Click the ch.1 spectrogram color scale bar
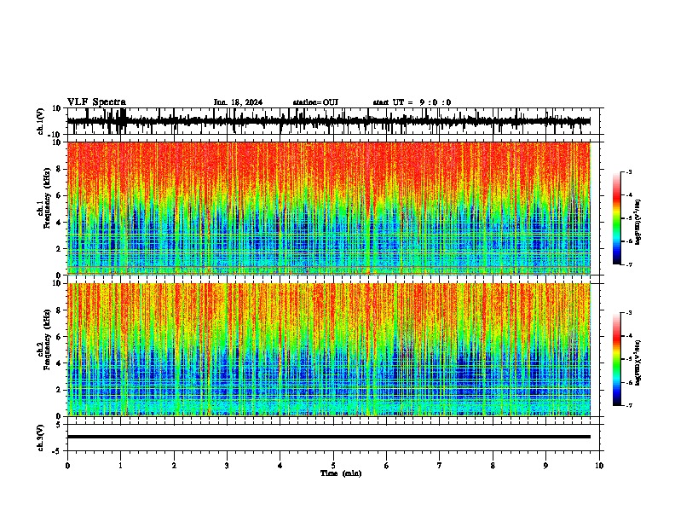Screen dimensions: 675x522 click(x=617, y=218)
